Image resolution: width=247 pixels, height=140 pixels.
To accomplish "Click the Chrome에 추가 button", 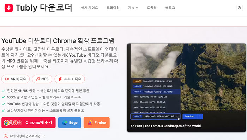I will coord(29,122).
